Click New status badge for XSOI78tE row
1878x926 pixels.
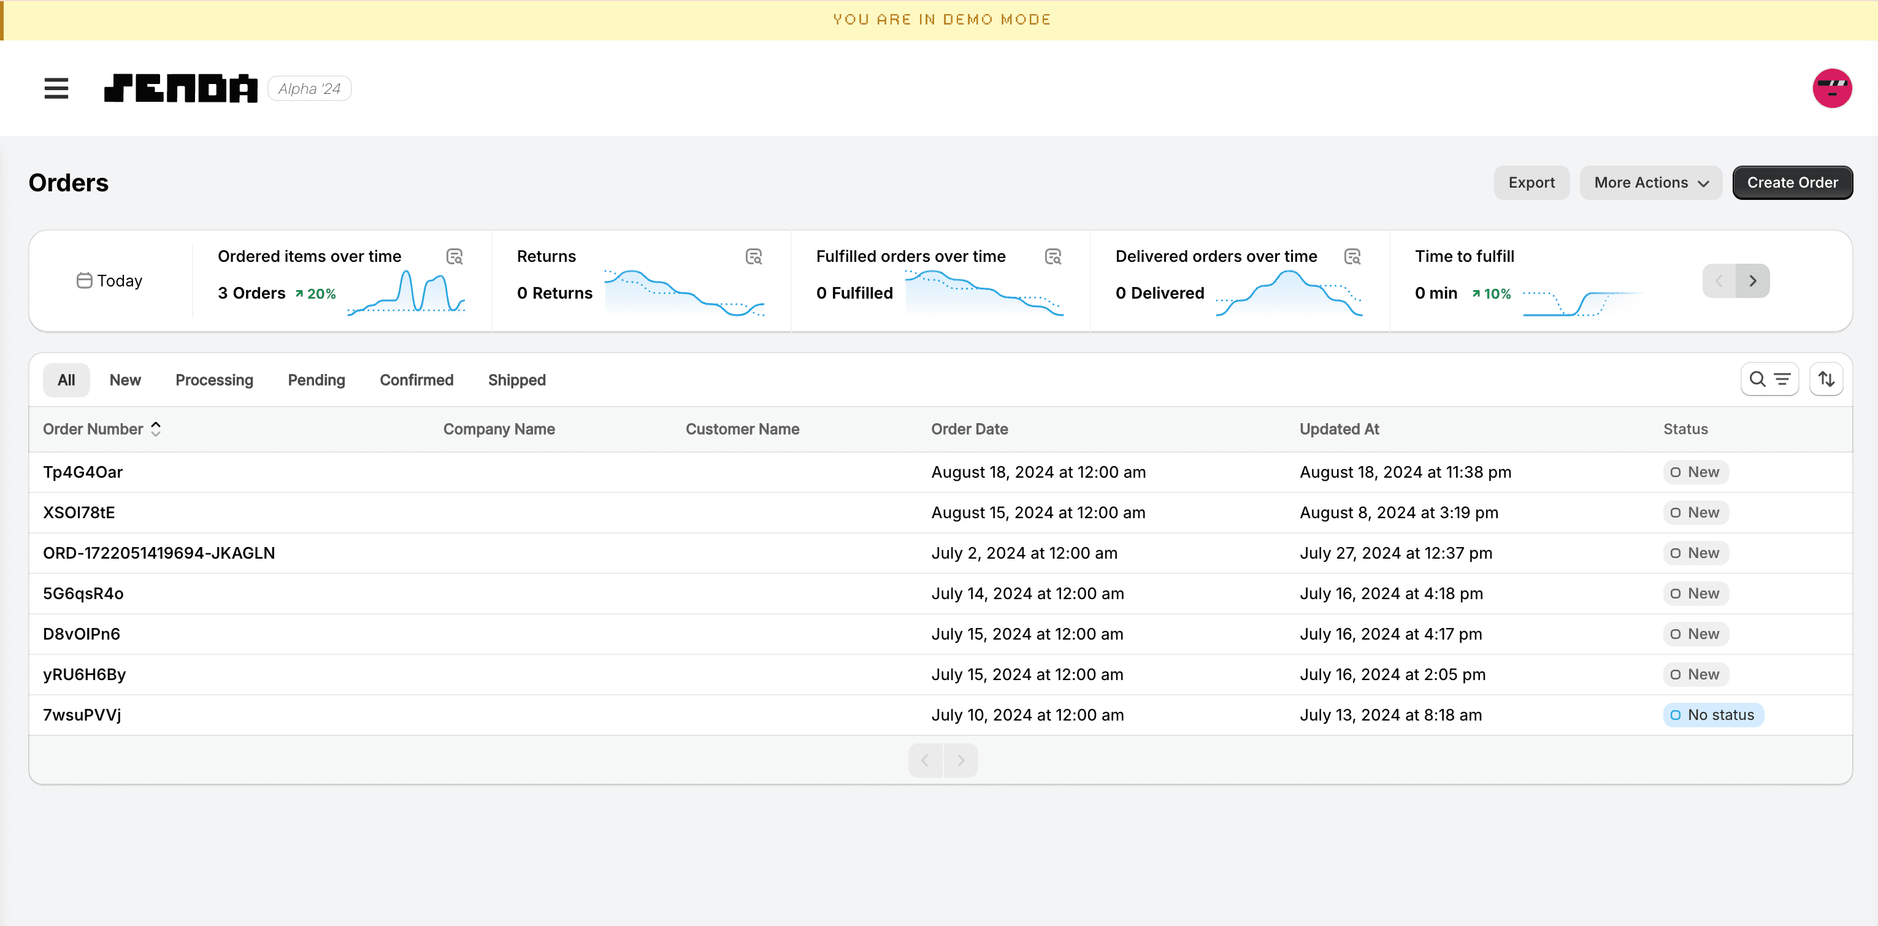click(x=1695, y=513)
